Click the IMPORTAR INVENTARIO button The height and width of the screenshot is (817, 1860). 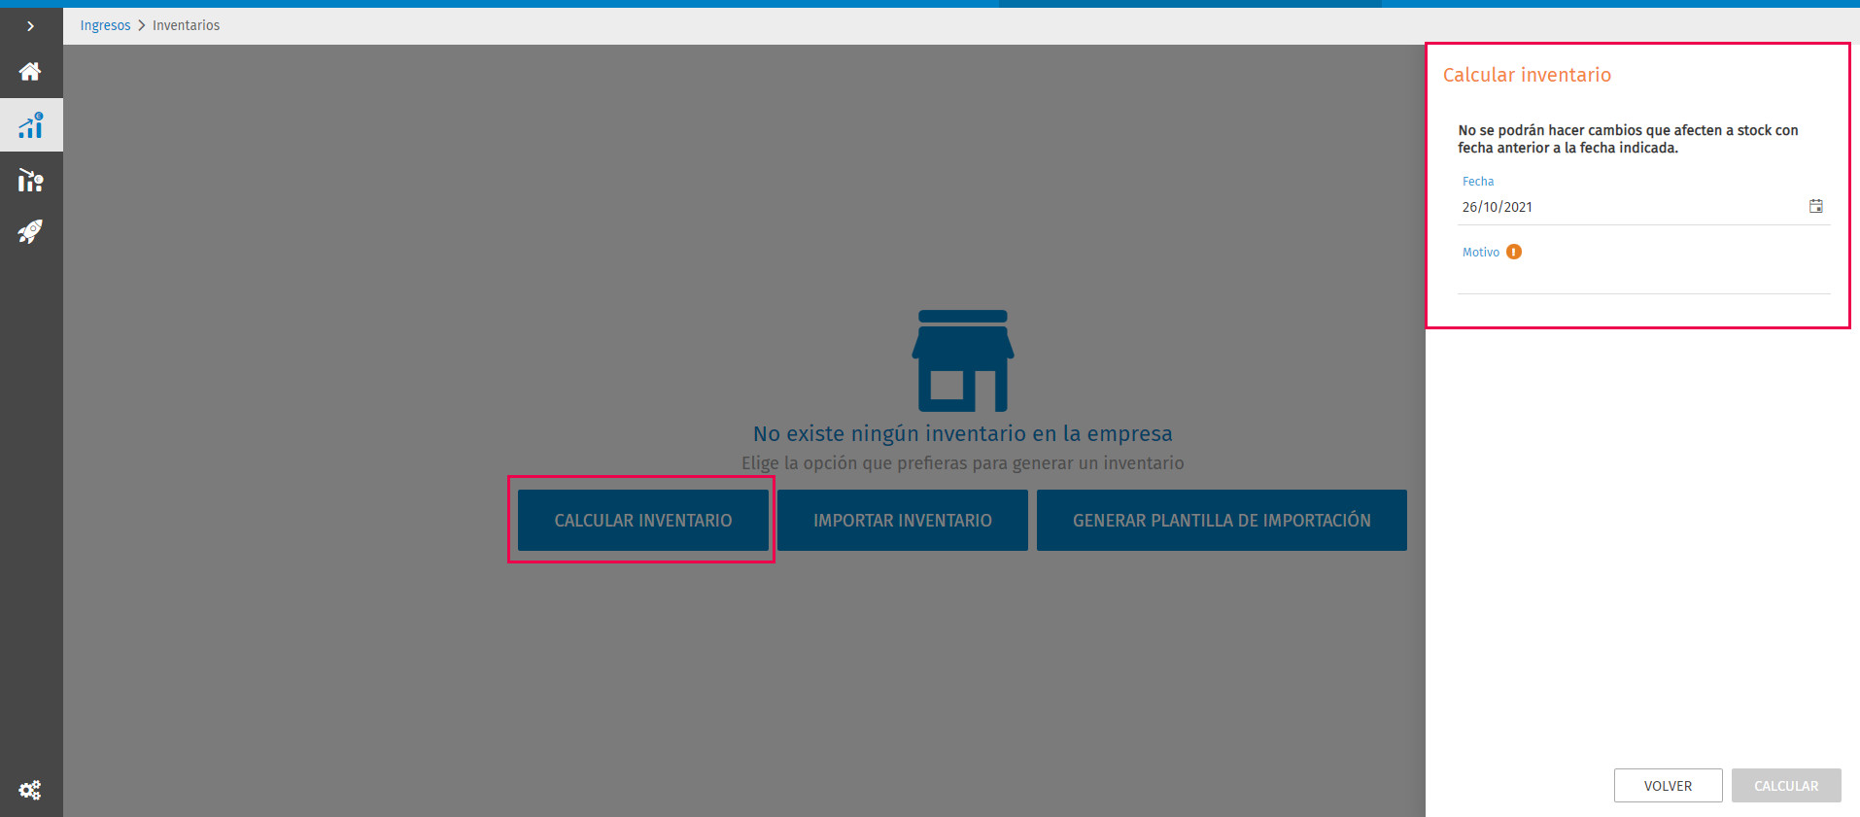tap(903, 521)
